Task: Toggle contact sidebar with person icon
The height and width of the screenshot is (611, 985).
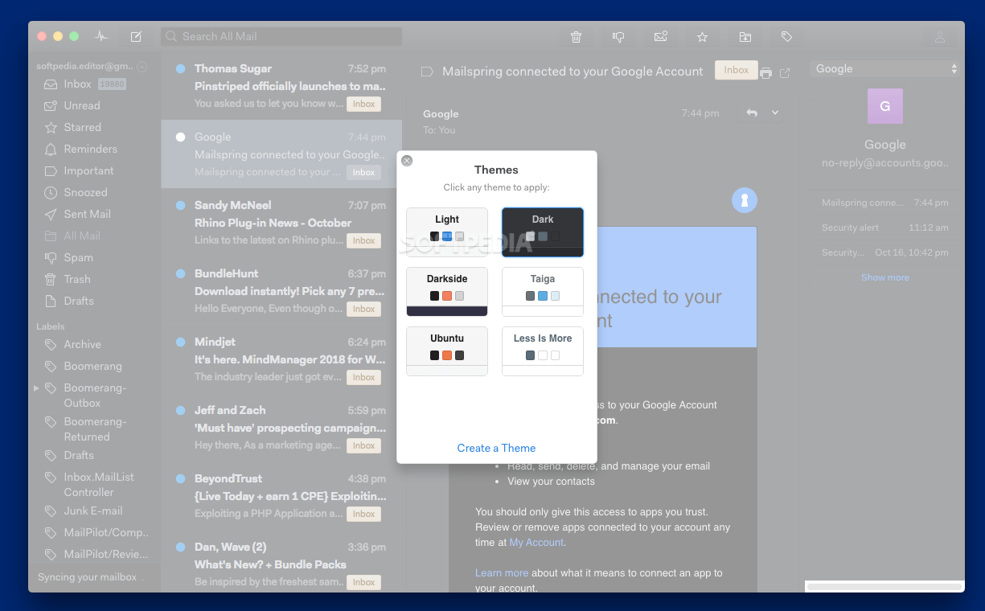Action: [939, 37]
